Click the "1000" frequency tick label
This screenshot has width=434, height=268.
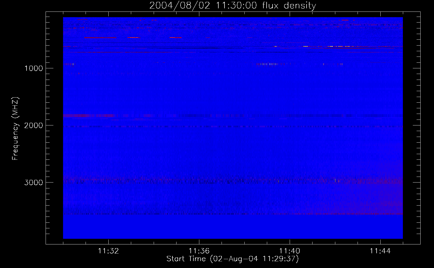(34, 68)
